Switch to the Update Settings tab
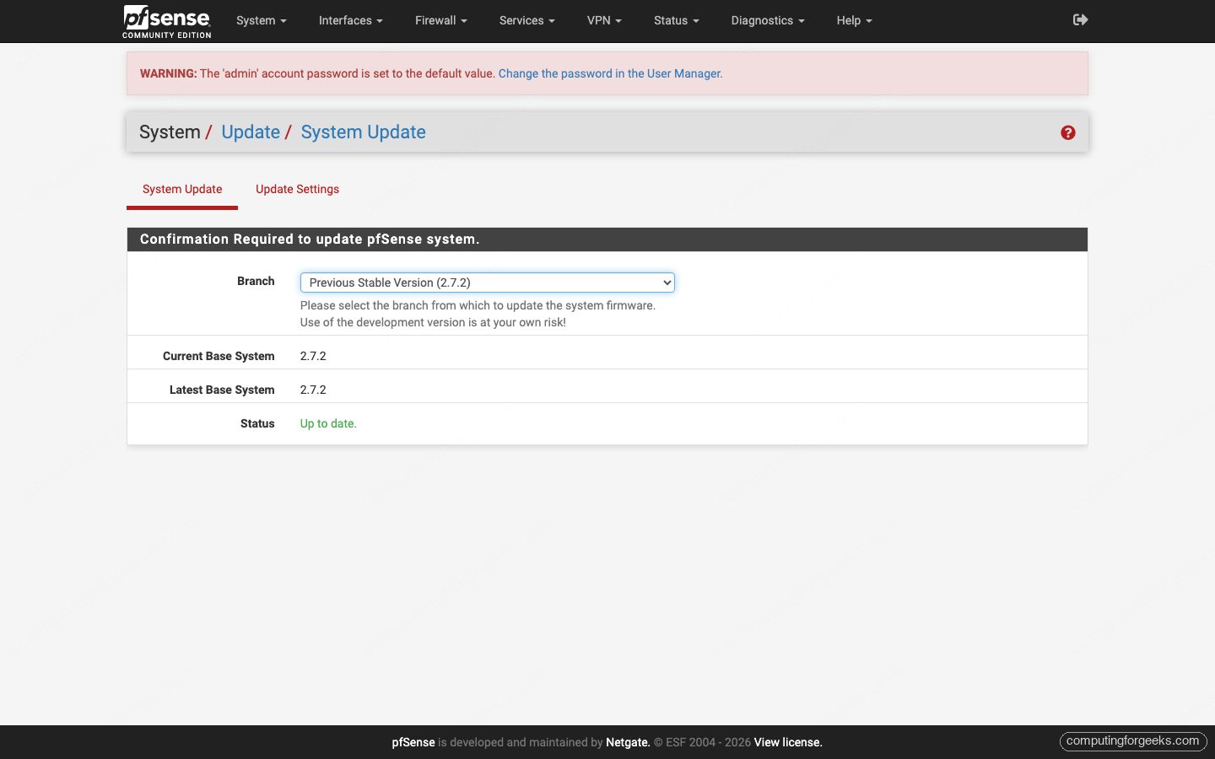 coord(298,190)
